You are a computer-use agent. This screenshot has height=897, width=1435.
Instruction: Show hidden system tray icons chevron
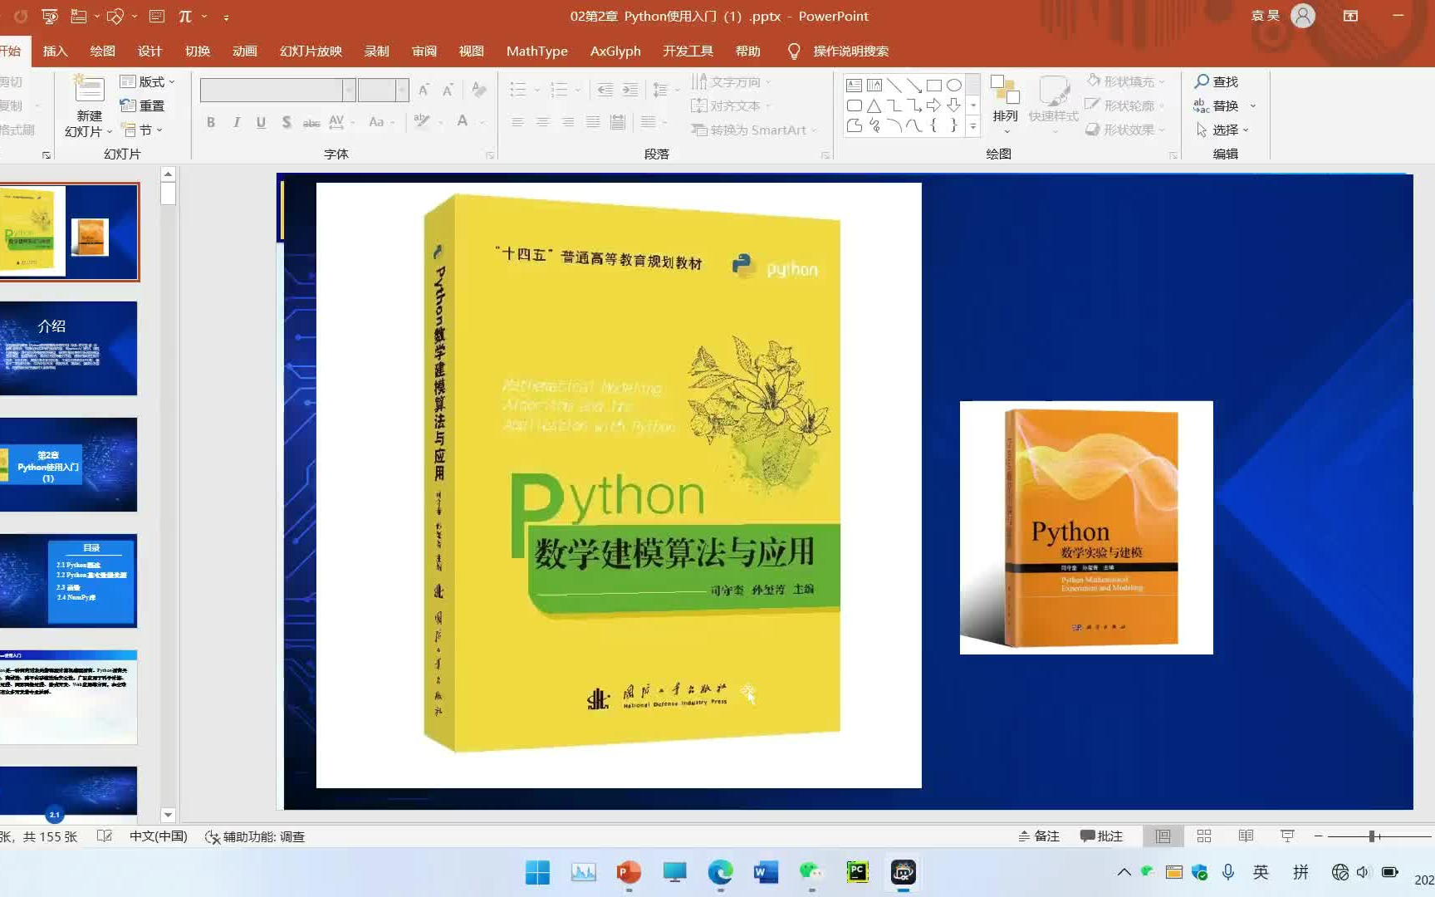pos(1124,872)
